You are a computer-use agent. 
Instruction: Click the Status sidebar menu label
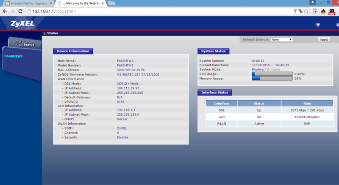click(29, 45)
